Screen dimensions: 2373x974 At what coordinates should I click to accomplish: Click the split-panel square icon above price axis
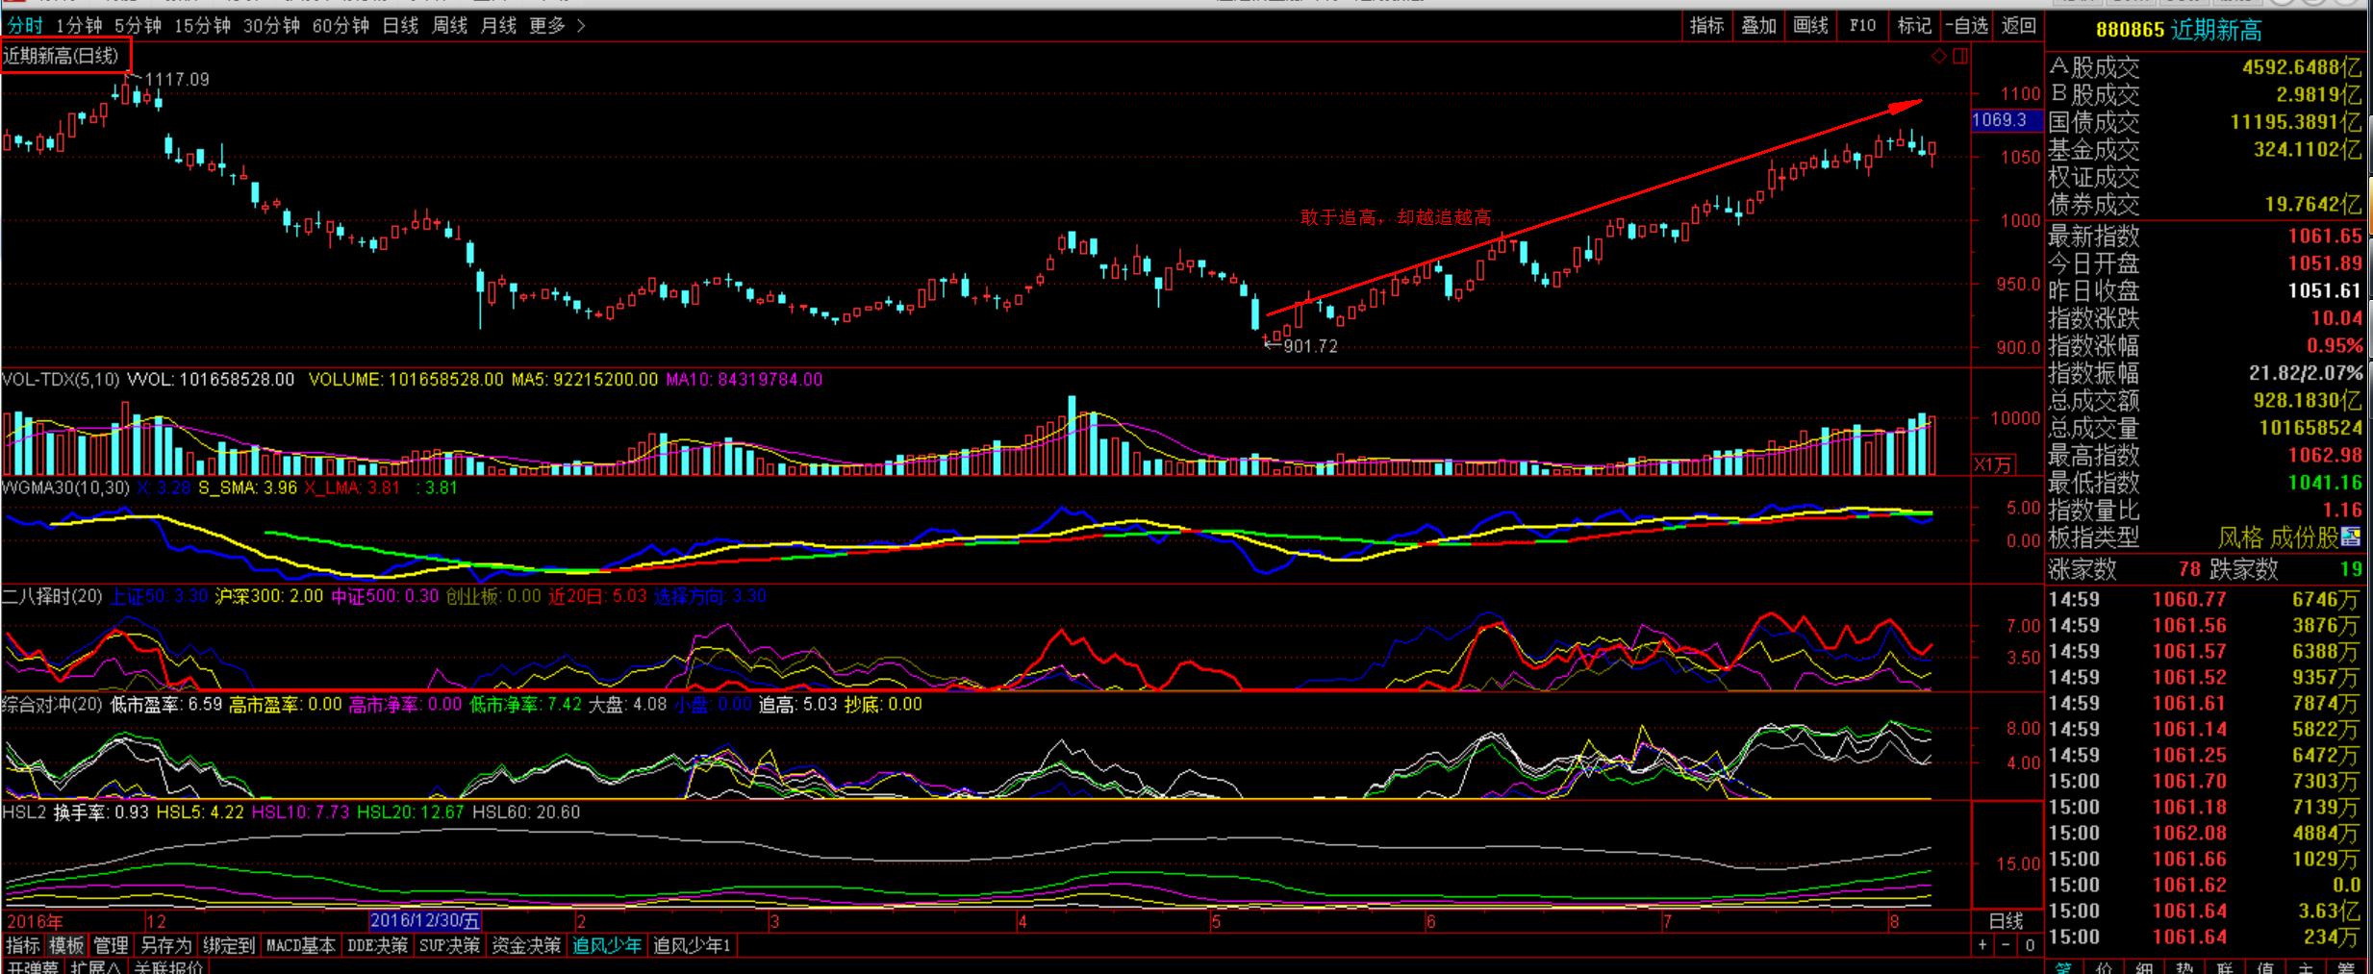tap(1960, 56)
